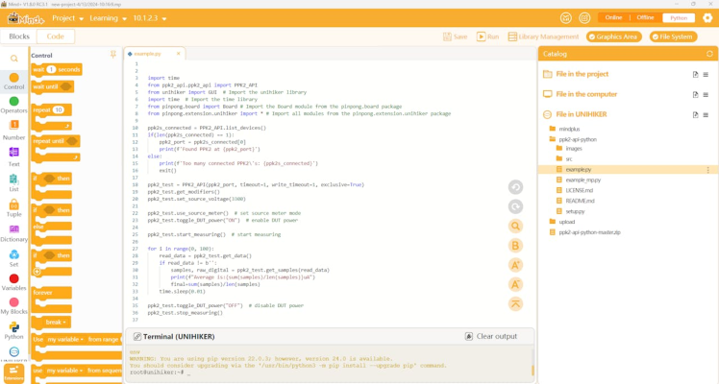Screen dimensions: 719x384
Task: Toggle the Graphics Area switch
Action: 613,36
